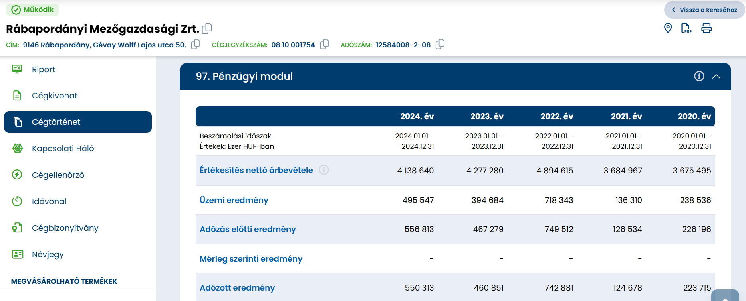Click the Adózott eredmény value 124 678
Image resolution: width=746 pixels, height=301 pixels.
(x=628, y=288)
